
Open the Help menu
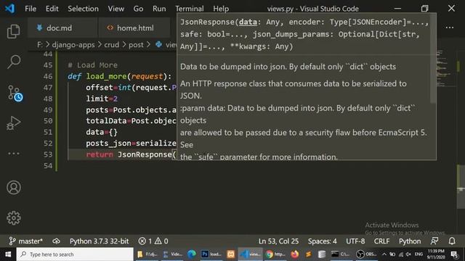click(221, 9)
